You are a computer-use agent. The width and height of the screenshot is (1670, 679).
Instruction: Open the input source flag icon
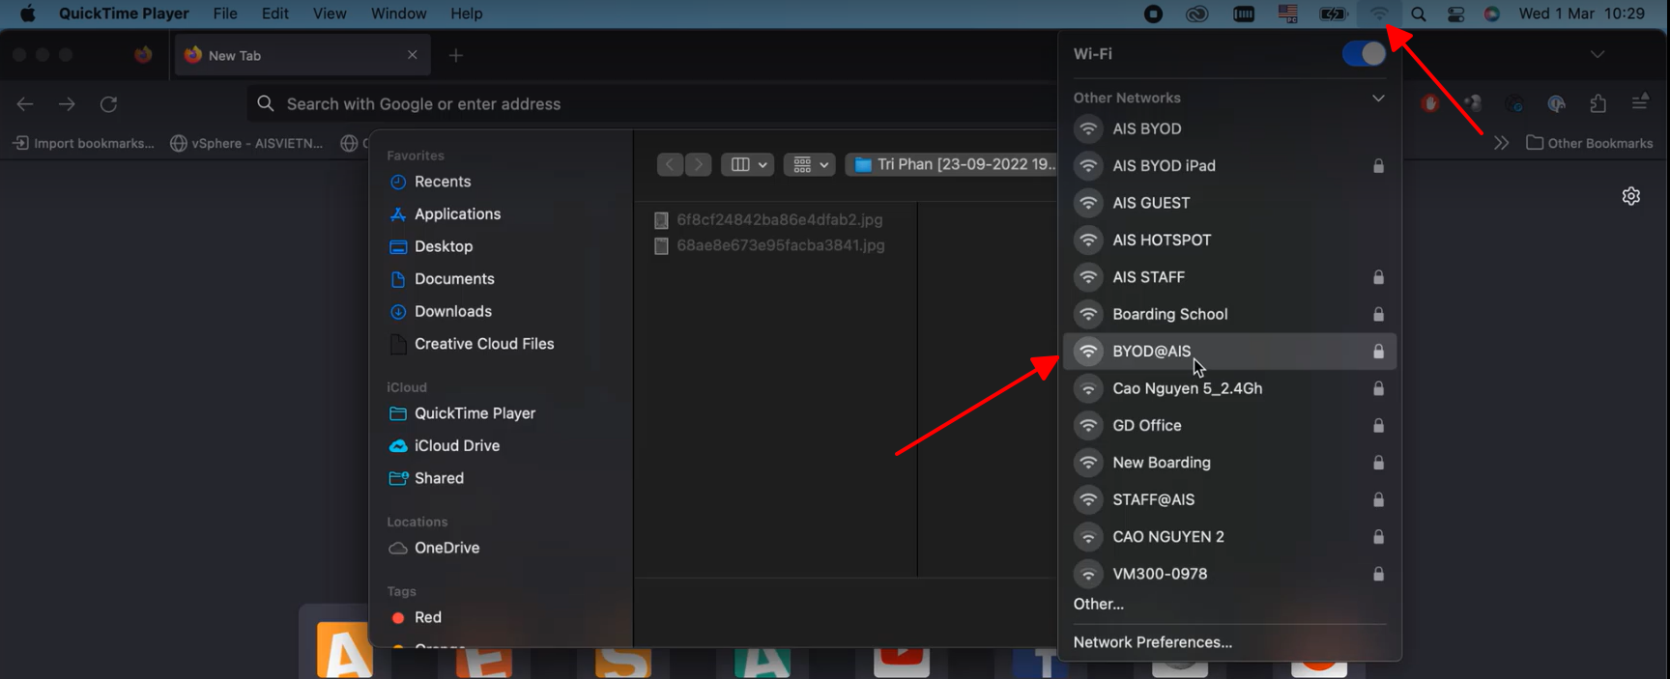point(1287,14)
